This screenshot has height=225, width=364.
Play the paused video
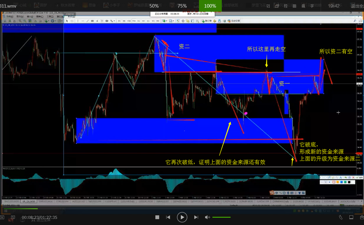coord(182,217)
